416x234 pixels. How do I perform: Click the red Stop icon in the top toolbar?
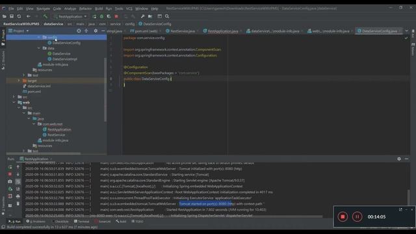click(x=116, y=16)
